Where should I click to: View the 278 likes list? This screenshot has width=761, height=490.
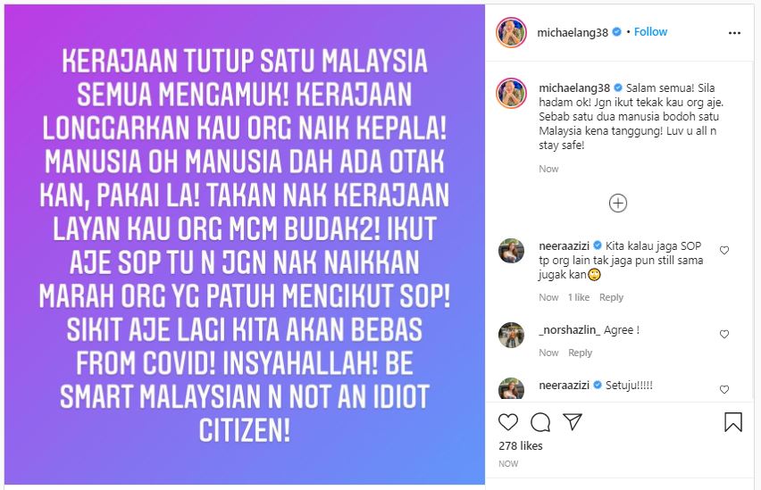click(x=520, y=446)
